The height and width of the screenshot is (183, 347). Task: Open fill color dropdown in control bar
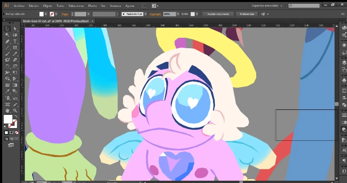(46, 14)
